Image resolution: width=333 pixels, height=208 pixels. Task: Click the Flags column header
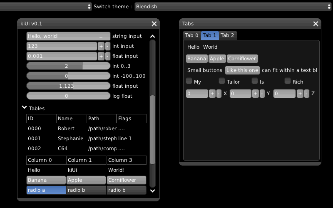tap(132, 119)
